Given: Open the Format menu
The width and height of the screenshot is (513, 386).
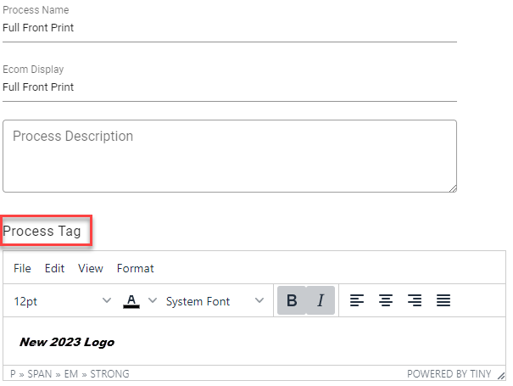Looking at the screenshot, I should point(136,268).
